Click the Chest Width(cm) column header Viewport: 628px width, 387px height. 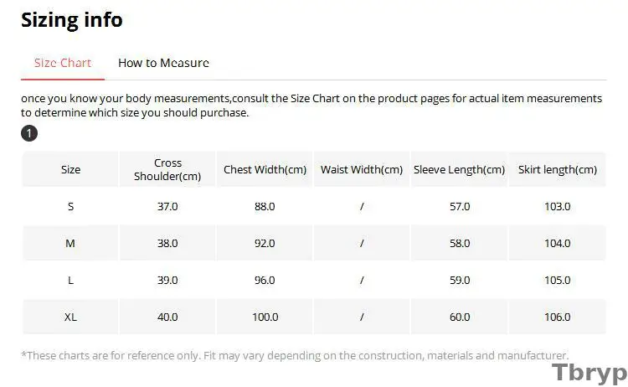265,170
